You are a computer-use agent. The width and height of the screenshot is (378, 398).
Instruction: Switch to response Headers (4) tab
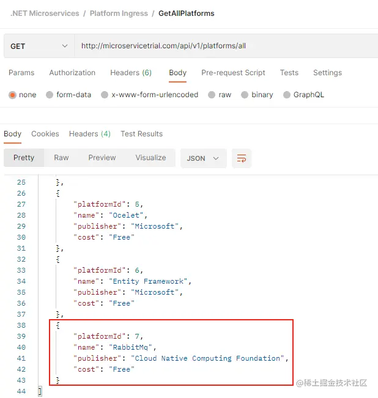click(90, 134)
